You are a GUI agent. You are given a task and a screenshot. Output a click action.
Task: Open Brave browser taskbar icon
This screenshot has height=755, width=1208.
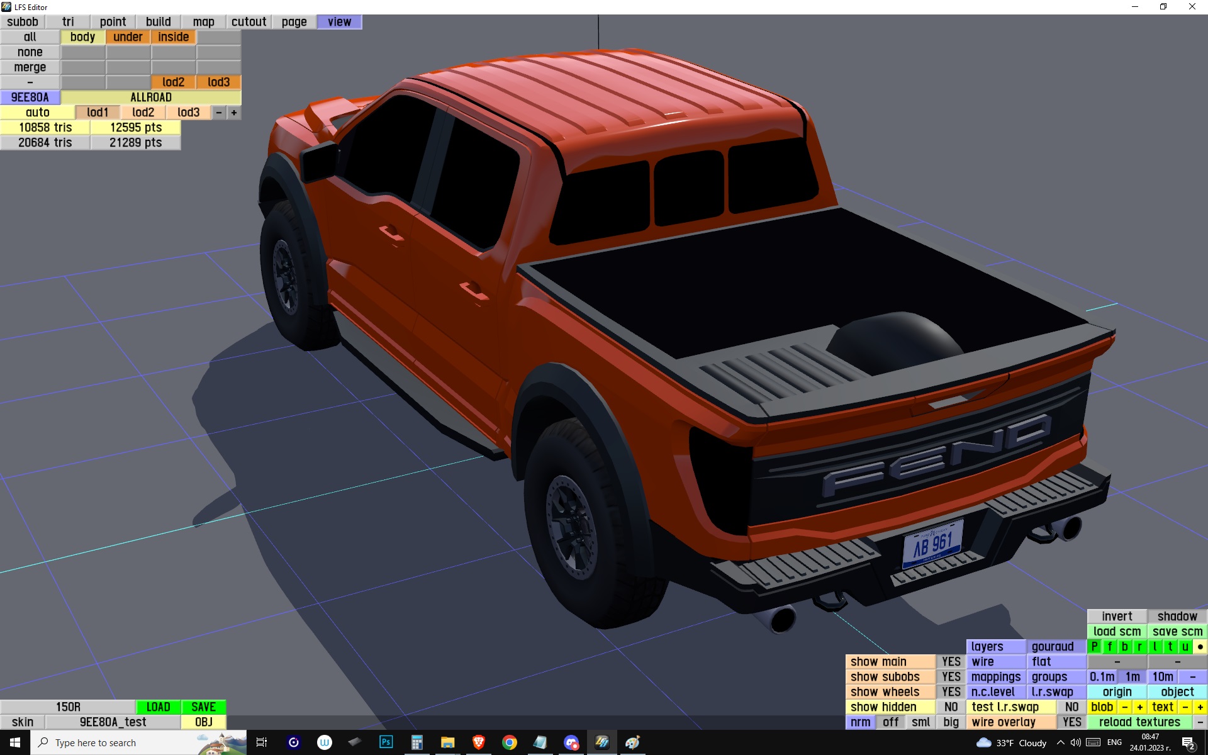coord(478,742)
